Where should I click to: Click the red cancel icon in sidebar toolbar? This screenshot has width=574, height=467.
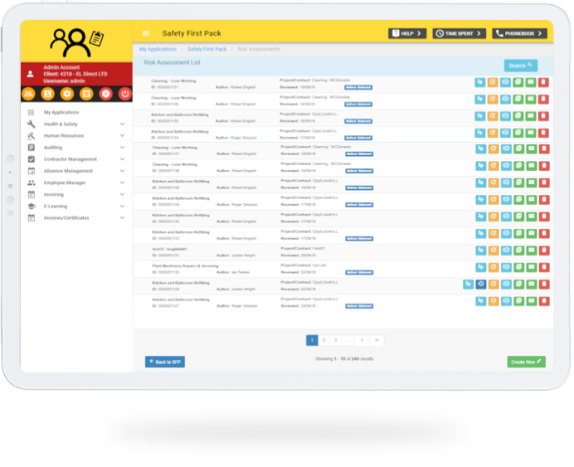(105, 94)
